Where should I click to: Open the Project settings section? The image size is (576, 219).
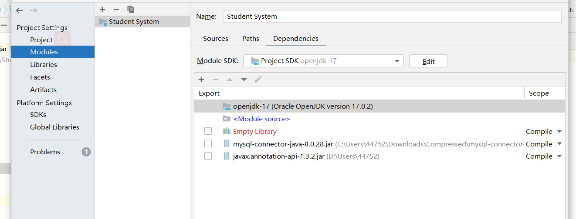[41, 40]
